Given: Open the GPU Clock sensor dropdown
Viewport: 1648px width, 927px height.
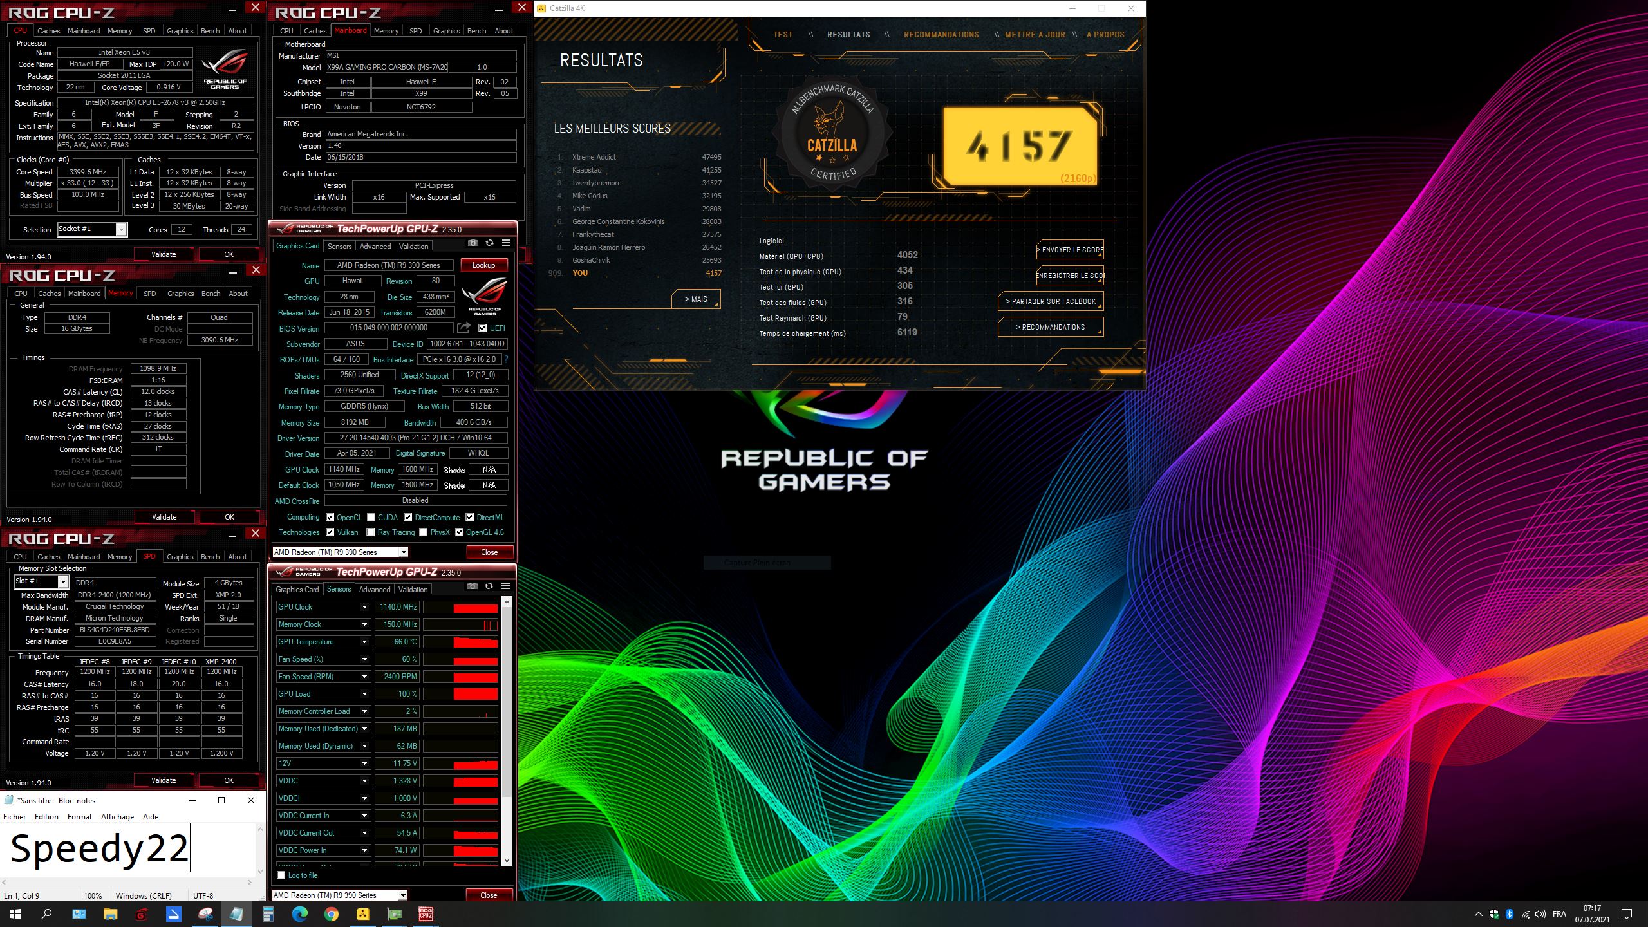Looking at the screenshot, I should (x=364, y=607).
